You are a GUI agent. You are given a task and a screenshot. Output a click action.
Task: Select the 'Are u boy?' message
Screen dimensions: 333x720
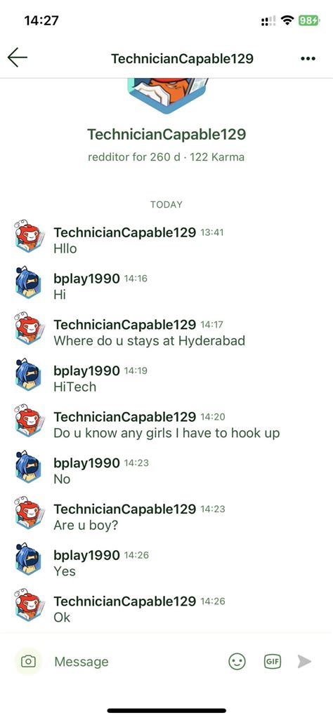pyautogui.click(x=86, y=526)
